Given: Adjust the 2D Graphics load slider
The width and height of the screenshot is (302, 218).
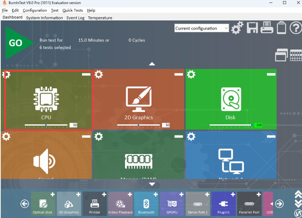Looking at the screenshot, I should coord(139,125).
